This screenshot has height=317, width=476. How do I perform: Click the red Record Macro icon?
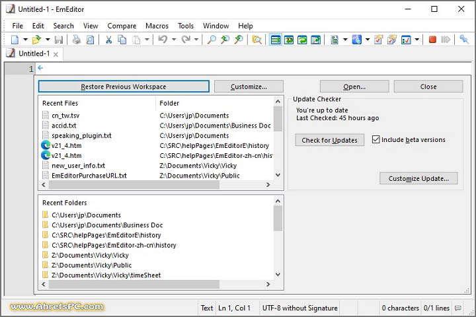pos(432,40)
